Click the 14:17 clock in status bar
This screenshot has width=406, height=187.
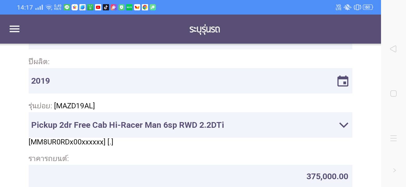(x=25, y=7)
